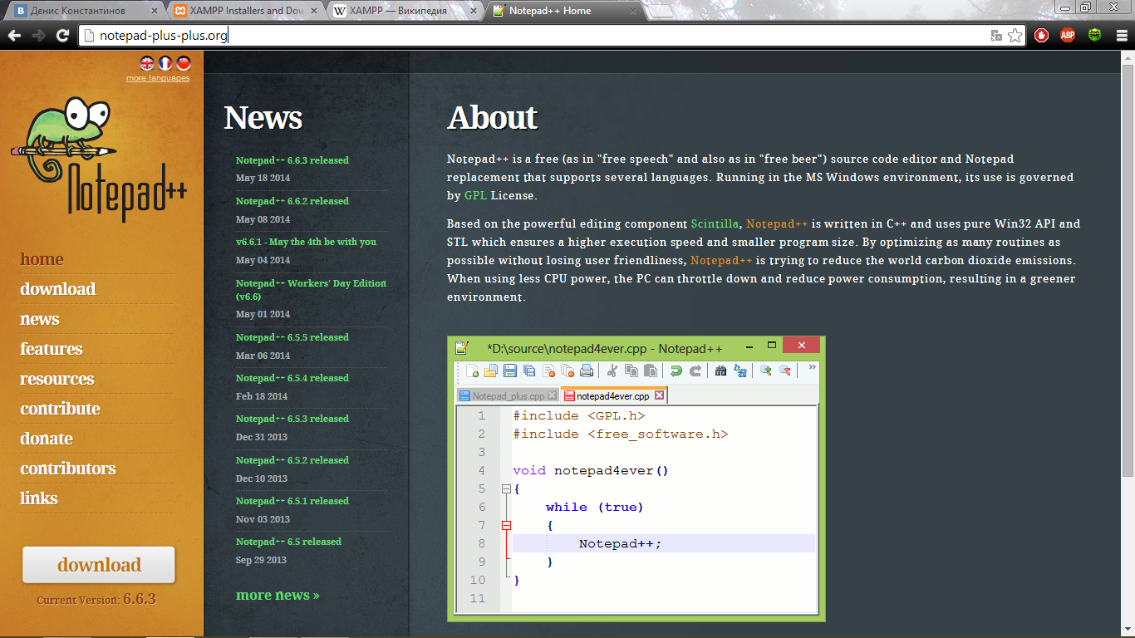Collapse the red fold marker at line 7
The height and width of the screenshot is (638, 1135).
pyautogui.click(x=506, y=525)
